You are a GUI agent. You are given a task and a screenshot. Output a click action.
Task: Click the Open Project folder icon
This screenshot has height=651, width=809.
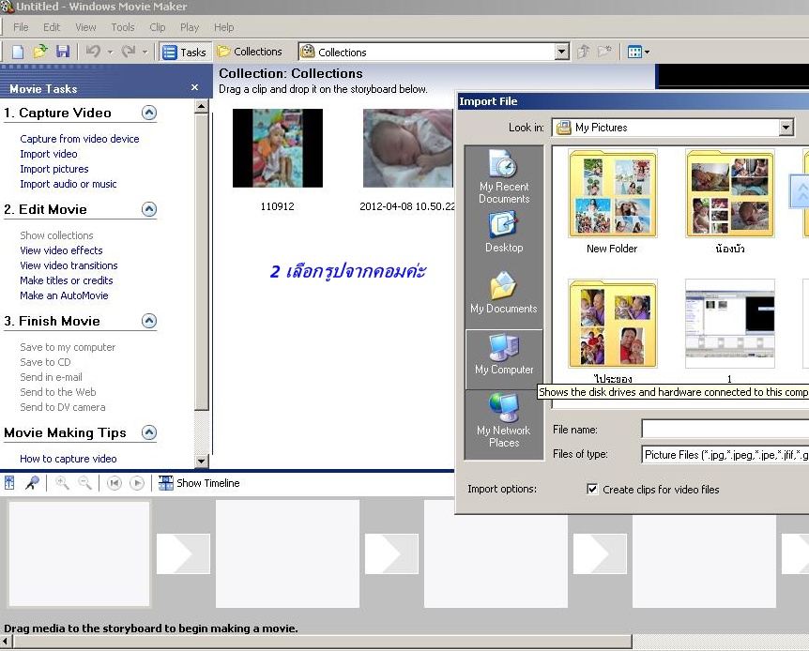pyautogui.click(x=40, y=52)
